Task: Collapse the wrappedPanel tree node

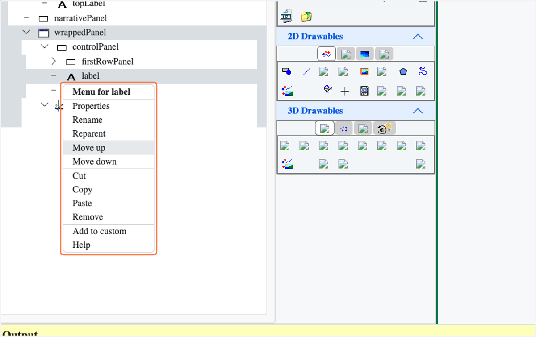Action: (26, 32)
